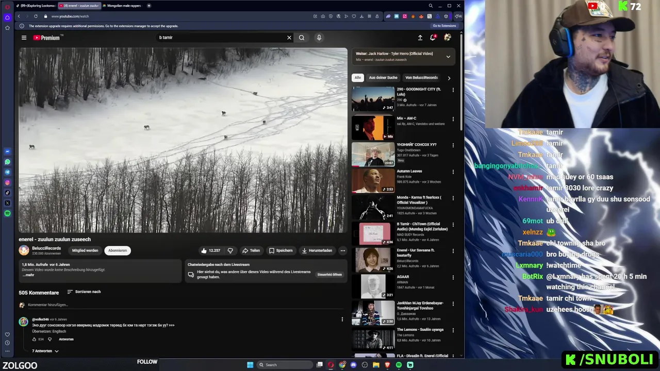Click the magnifier search button
Image resolution: width=660 pixels, height=371 pixels.
(302, 38)
